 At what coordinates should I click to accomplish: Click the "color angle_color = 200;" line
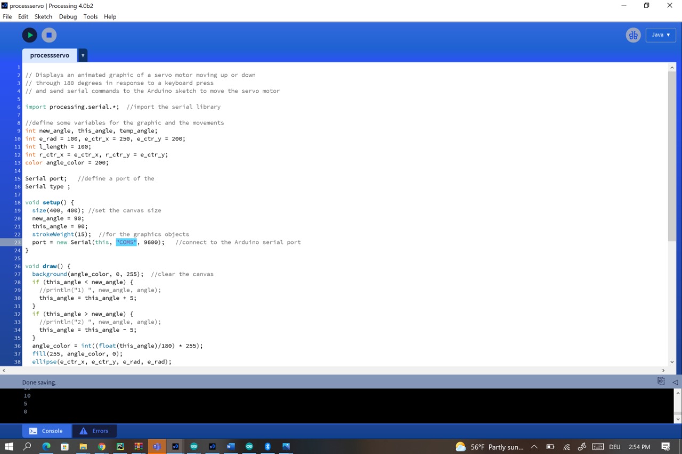coord(67,163)
